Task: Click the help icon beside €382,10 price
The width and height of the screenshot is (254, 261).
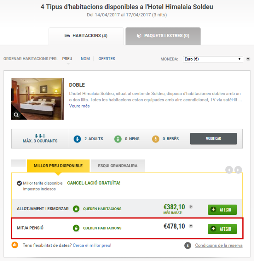Action: pyautogui.click(x=190, y=207)
